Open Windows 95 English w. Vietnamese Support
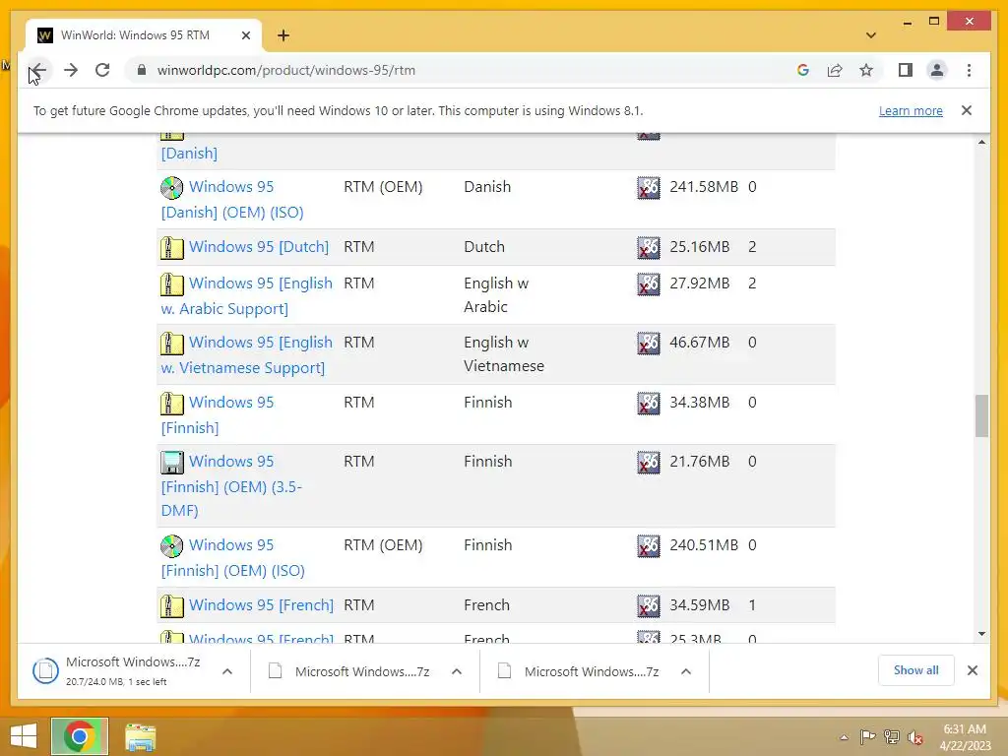 tap(247, 354)
